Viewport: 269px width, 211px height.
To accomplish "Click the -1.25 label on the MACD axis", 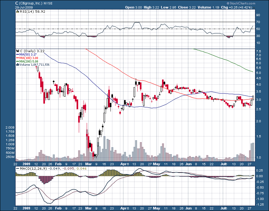I will click(260, 204).
